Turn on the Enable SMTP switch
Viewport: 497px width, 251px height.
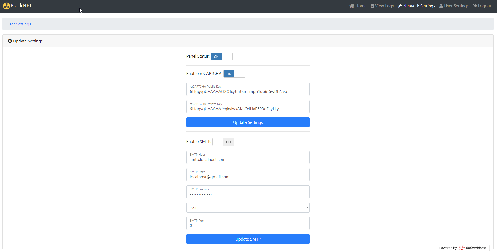[223, 142]
